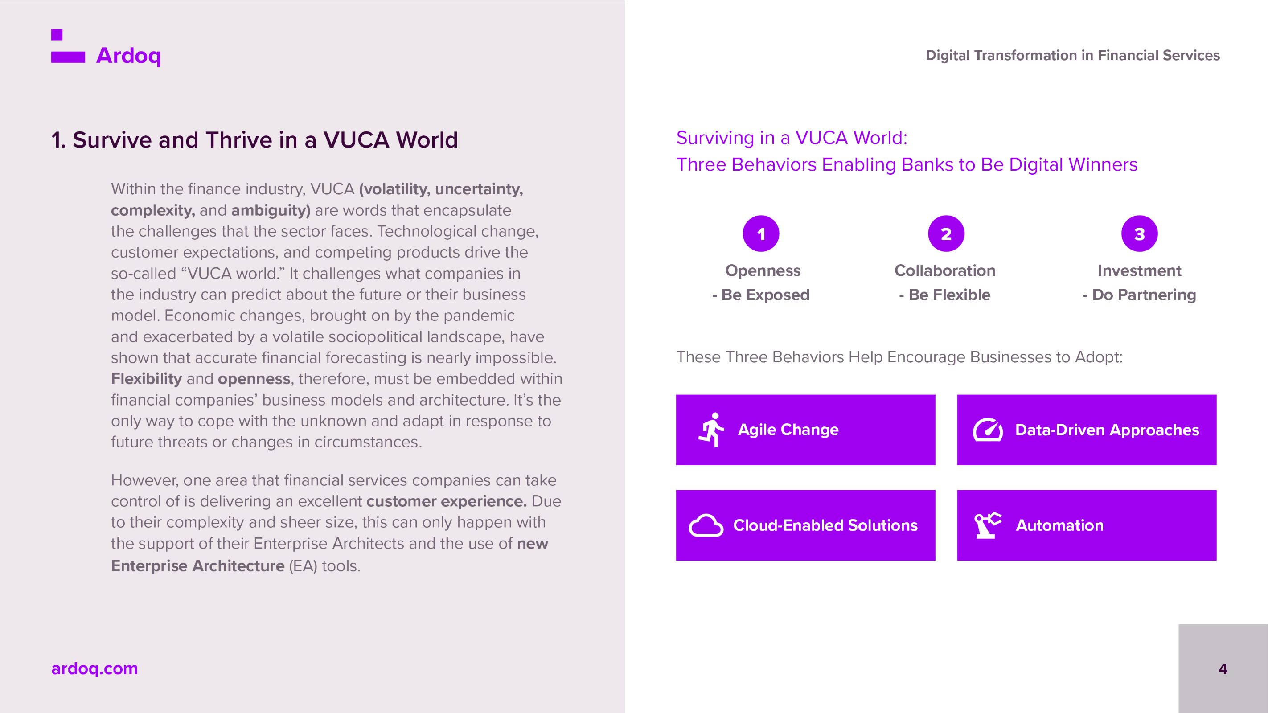Click the speedometer Data-Driven icon

point(987,430)
